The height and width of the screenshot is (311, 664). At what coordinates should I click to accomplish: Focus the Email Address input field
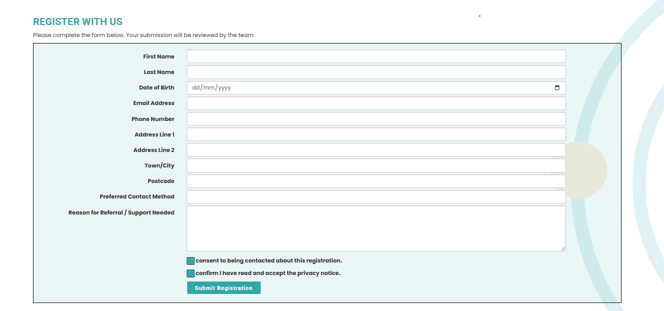[376, 103]
